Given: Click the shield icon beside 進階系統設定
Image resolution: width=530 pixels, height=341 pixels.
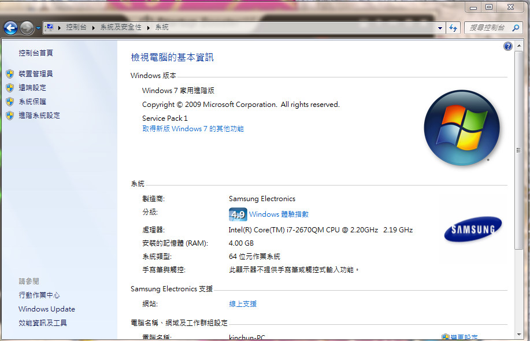Looking at the screenshot, I should click(x=10, y=116).
